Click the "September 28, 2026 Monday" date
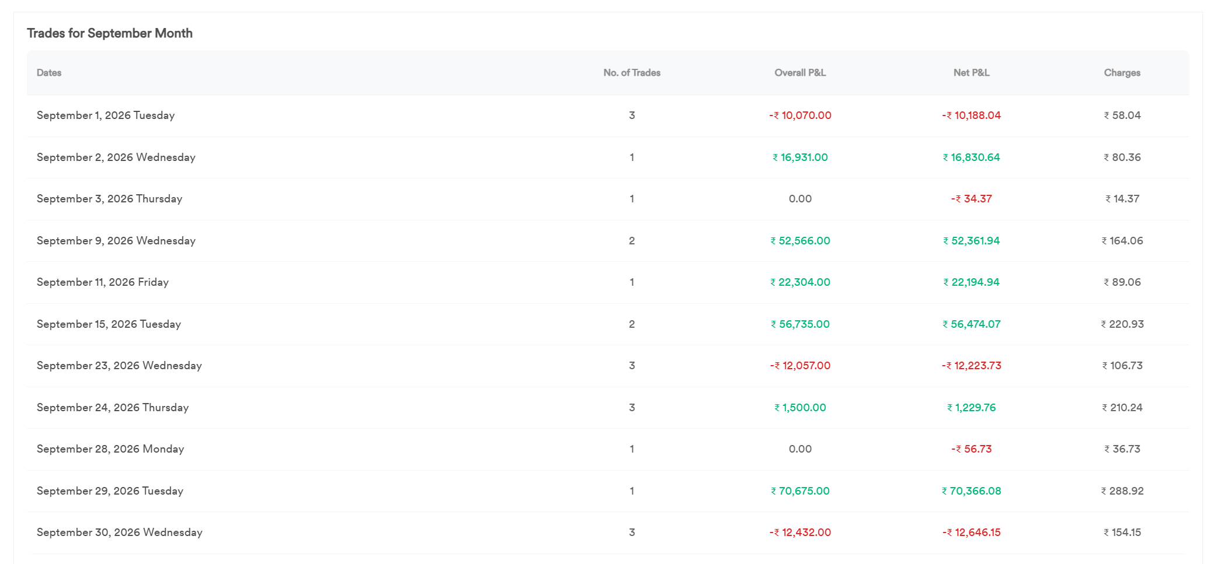 pyautogui.click(x=110, y=449)
